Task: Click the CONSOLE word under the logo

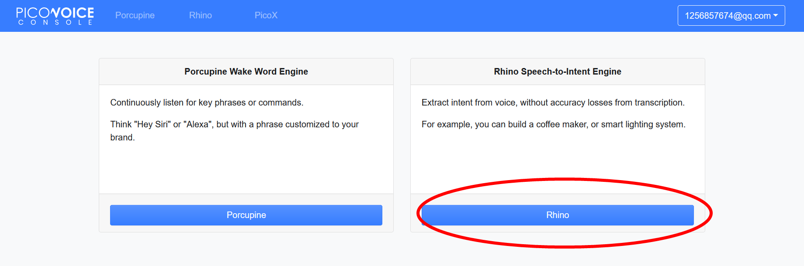Action: [55, 22]
